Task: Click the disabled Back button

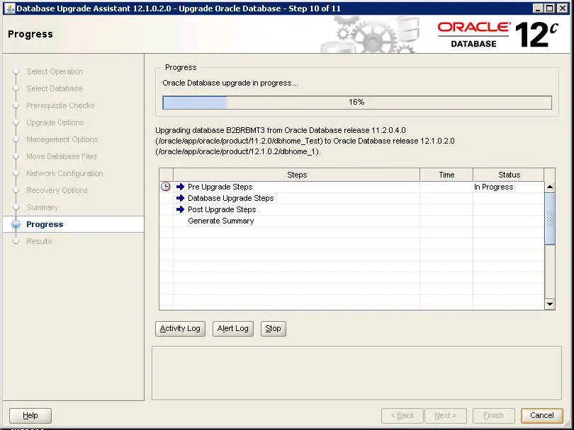Action: point(403,415)
